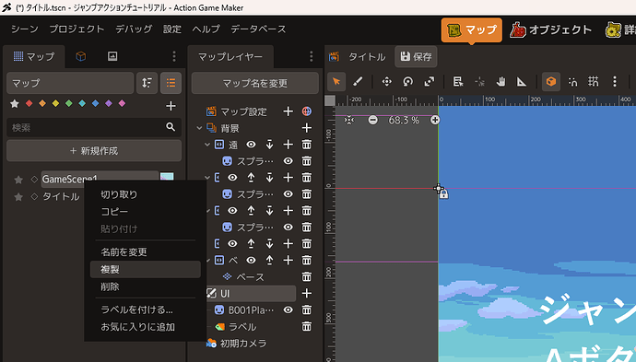
Task: Open the シーン menu
Action: [25, 29]
